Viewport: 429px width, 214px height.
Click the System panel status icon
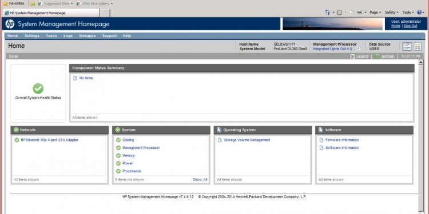118,130
